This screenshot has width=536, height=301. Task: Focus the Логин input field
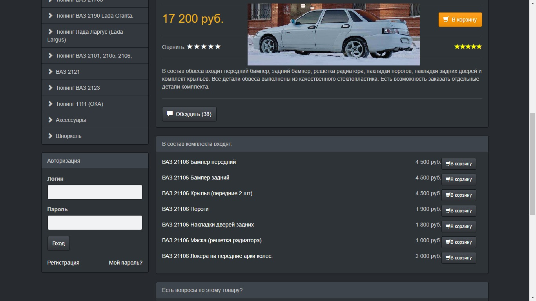(95, 192)
